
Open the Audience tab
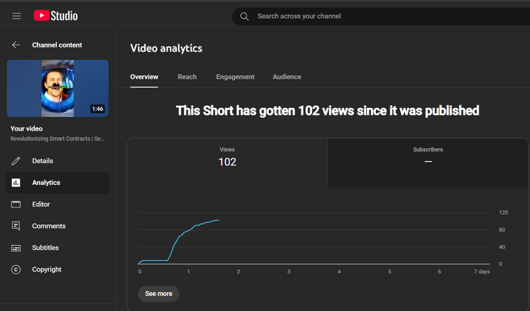click(x=286, y=77)
